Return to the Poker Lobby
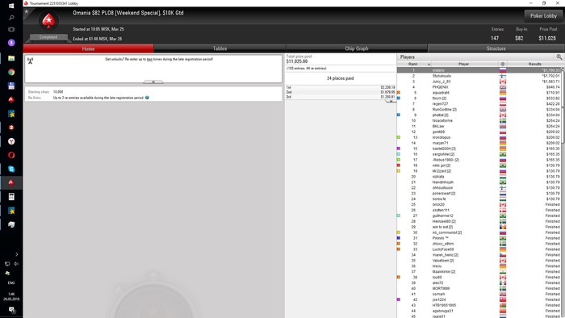The image size is (565, 318). pyautogui.click(x=543, y=16)
